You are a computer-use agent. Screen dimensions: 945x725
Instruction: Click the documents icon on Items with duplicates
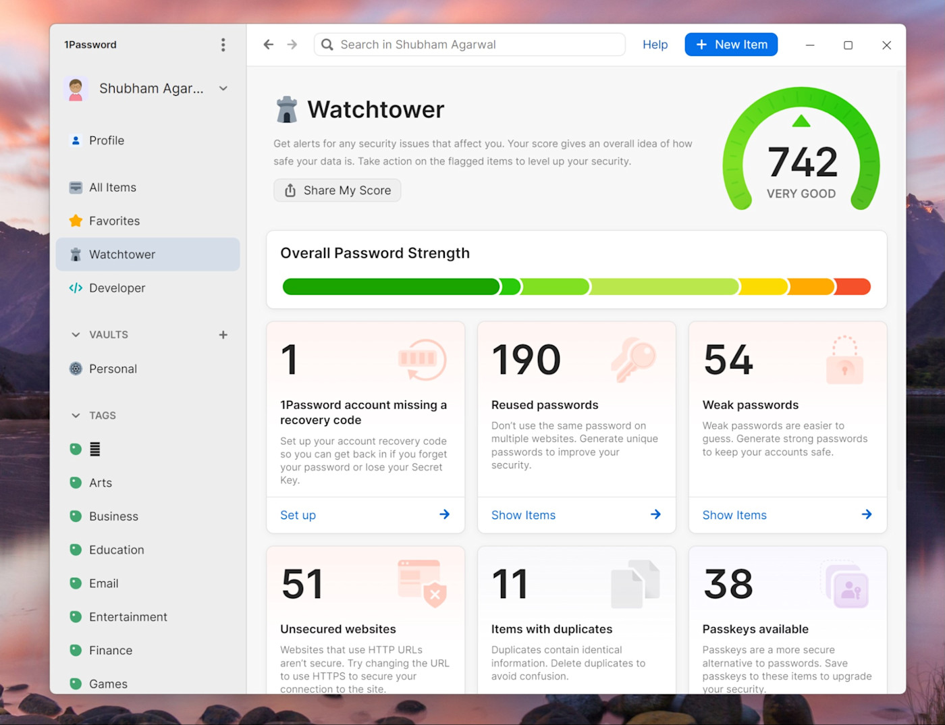click(634, 584)
